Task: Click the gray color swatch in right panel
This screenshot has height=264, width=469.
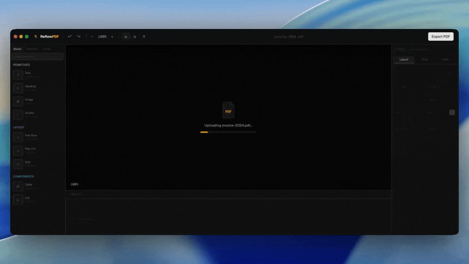Action: [452, 113]
